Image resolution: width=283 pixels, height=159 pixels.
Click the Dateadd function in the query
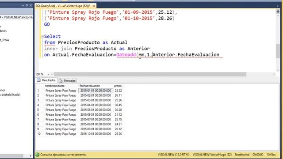coord(126,55)
